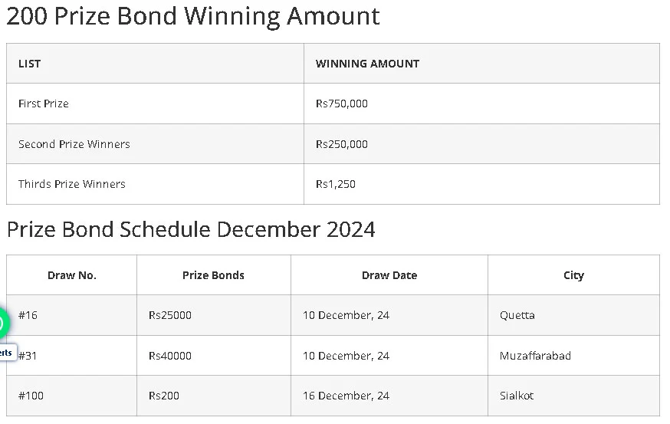The image size is (670, 424).
Task: Select the 'WINNING AMOUNT' column header
Action: pyautogui.click(x=367, y=64)
